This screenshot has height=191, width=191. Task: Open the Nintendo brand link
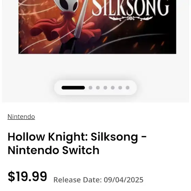click(21, 117)
